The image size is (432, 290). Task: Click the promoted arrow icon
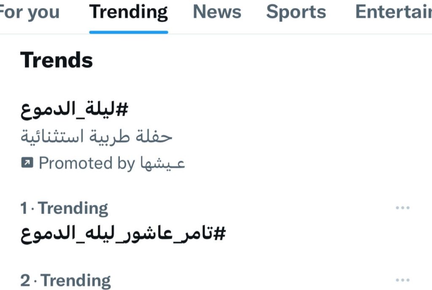(x=27, y=163)
